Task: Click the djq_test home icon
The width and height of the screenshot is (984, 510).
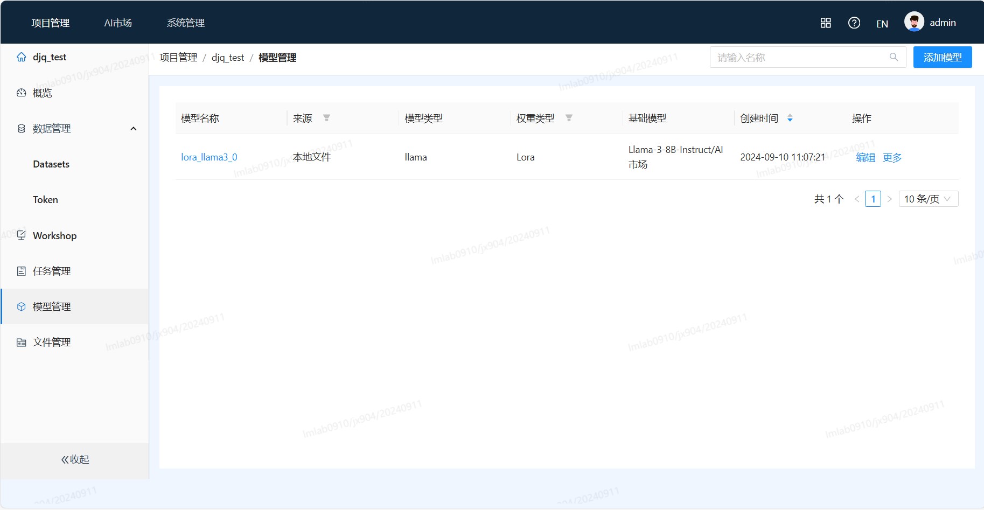Action: (21, 57)
